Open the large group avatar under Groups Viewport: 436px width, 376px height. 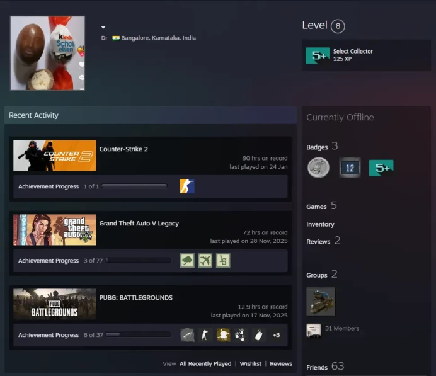pos(321,301)
